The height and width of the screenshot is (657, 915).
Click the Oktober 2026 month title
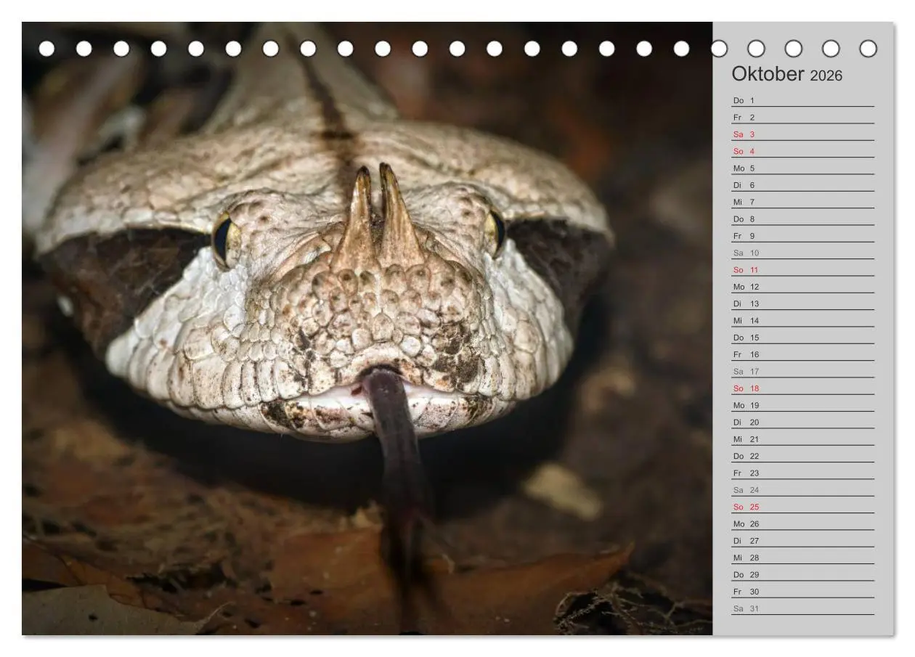click(786, 74)
